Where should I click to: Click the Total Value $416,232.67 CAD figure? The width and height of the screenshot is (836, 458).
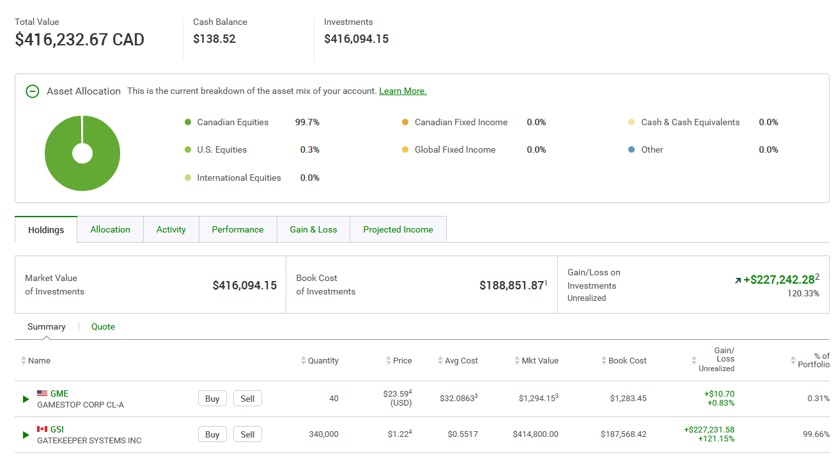click(x=80, y=40)
